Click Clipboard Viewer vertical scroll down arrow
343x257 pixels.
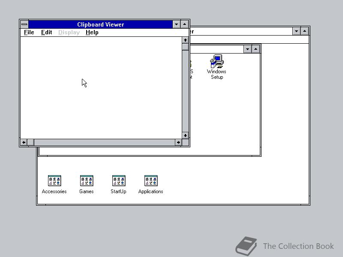(x=185, y=135)
